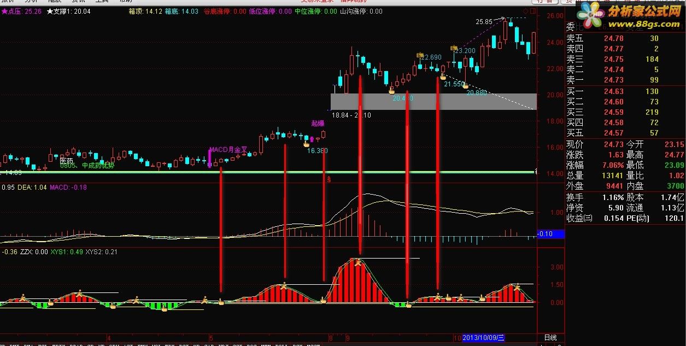Image resolution: width=686 pixels, height=346 pixels.
Task: Click the hand marker at the 21.550 low
Action: coord(443,77)
